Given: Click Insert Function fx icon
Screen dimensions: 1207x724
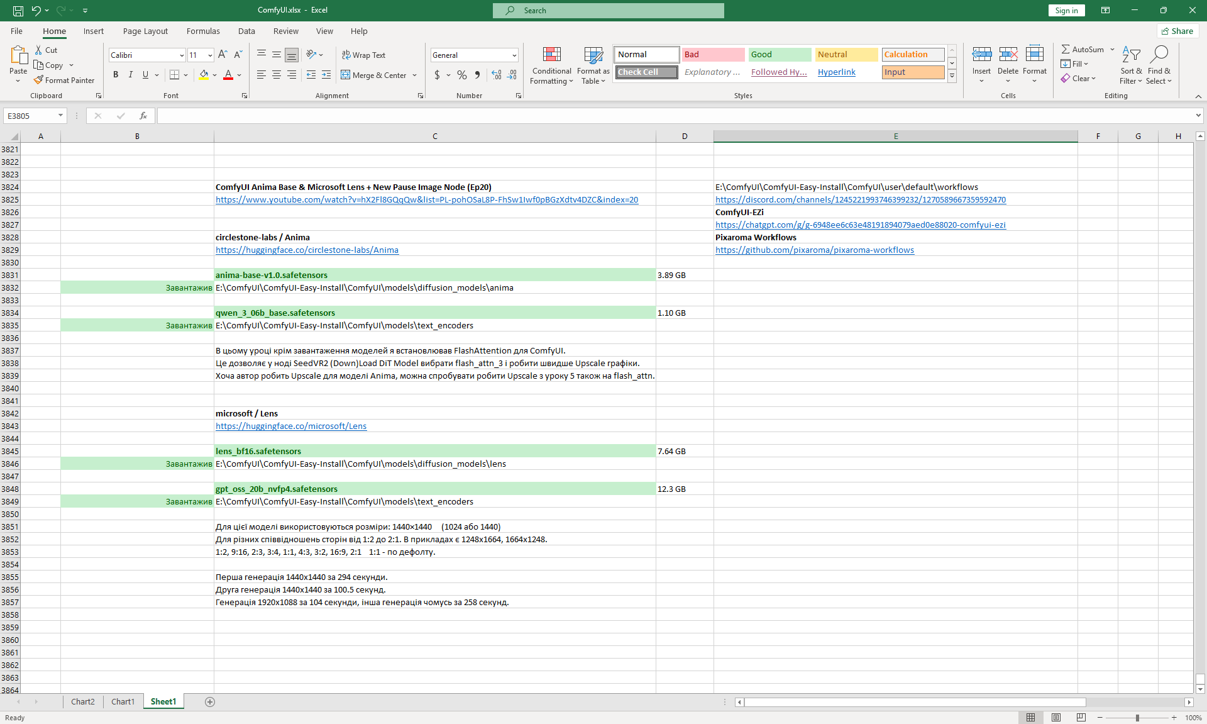Looking at the screenshot, I should 143,116.
